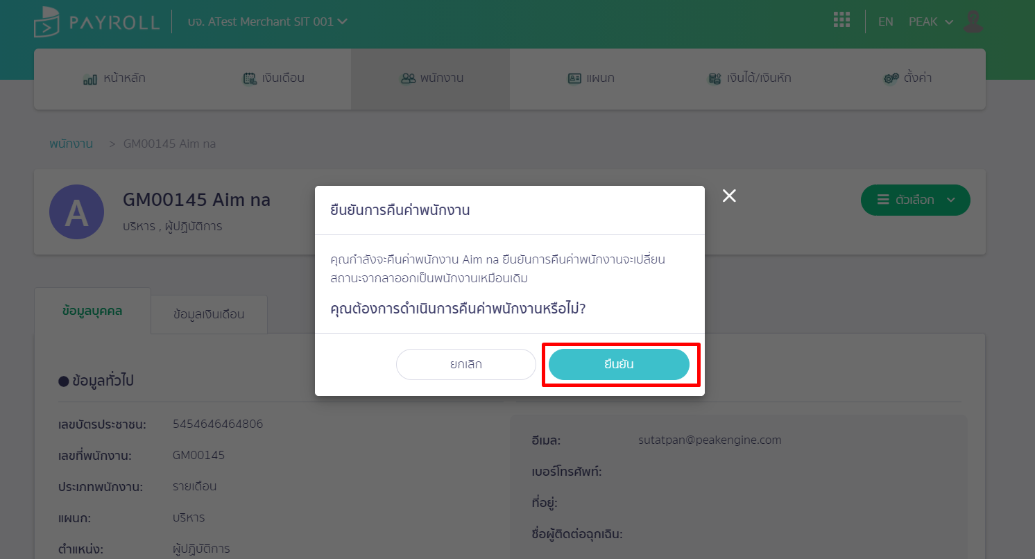
Task: Select the พนักงาน people icon
Action: point(408,78)
